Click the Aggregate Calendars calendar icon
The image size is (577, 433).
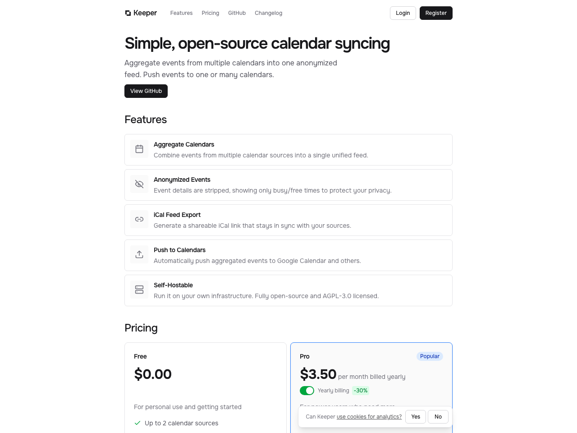[139, 149]
